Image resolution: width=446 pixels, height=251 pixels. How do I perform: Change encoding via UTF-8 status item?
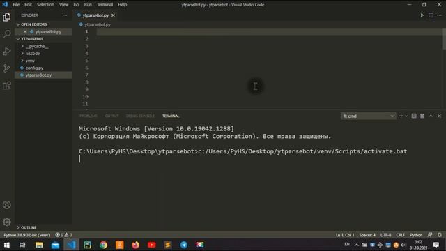coord(385,235)
